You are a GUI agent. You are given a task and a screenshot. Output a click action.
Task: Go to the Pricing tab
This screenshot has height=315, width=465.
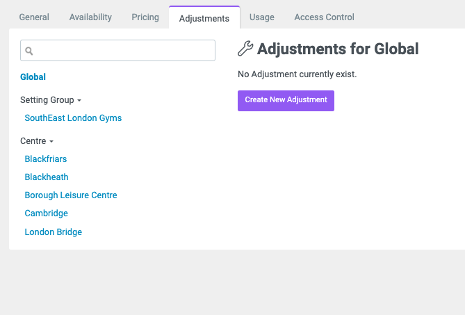pos(145,17)
